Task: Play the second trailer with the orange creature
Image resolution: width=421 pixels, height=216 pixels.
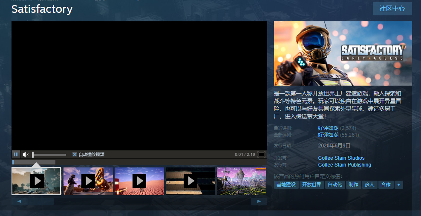Action: click(x=88, y=181)
